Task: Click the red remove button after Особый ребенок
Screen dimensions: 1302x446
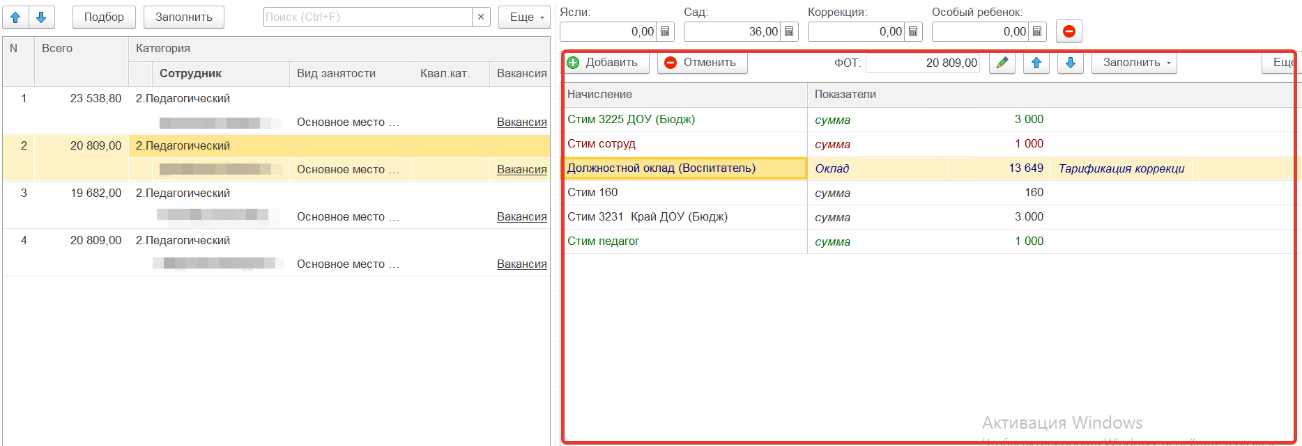Action: click(1069, 31)
